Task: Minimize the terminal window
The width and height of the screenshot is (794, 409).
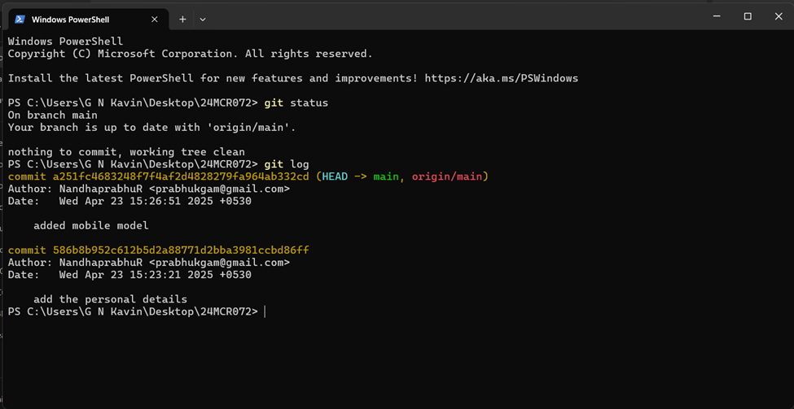Action: click(x=716, y=16)
